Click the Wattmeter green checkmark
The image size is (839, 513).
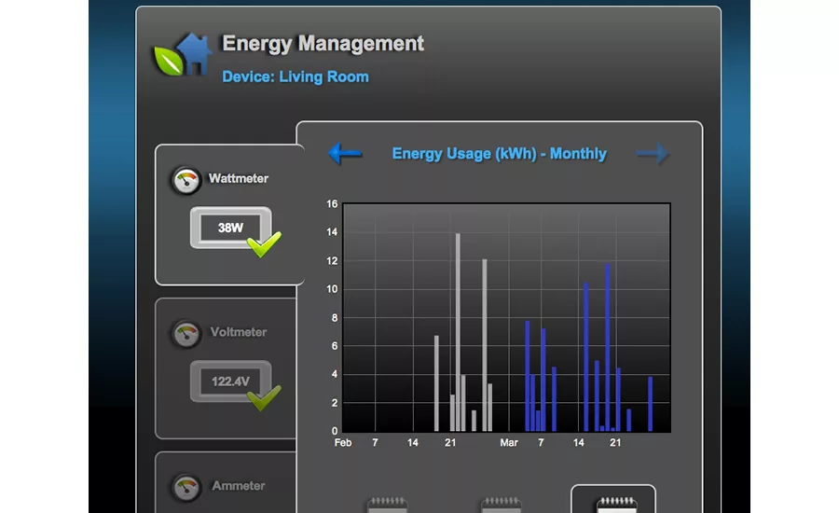(x=265, y=244)
